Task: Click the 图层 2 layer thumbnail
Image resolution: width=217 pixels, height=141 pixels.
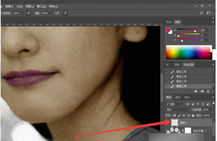Action: [x=175, y=123]
